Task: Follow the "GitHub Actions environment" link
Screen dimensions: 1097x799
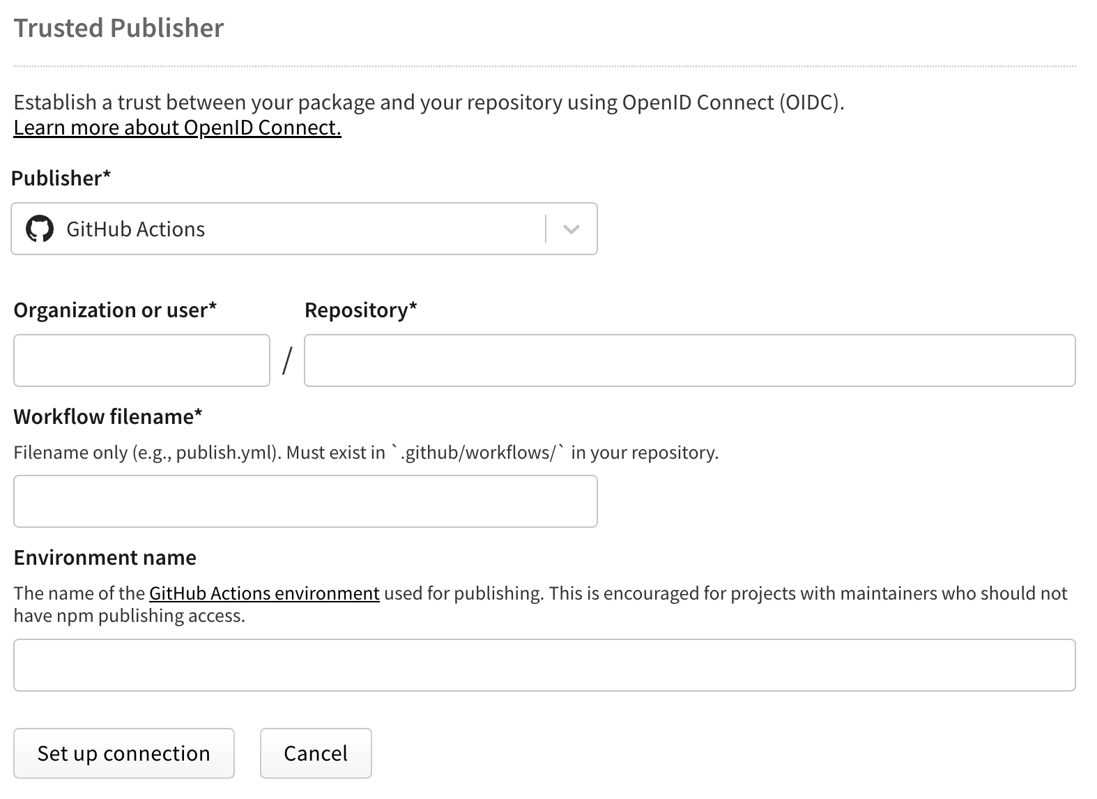Action: click(264, 593)
